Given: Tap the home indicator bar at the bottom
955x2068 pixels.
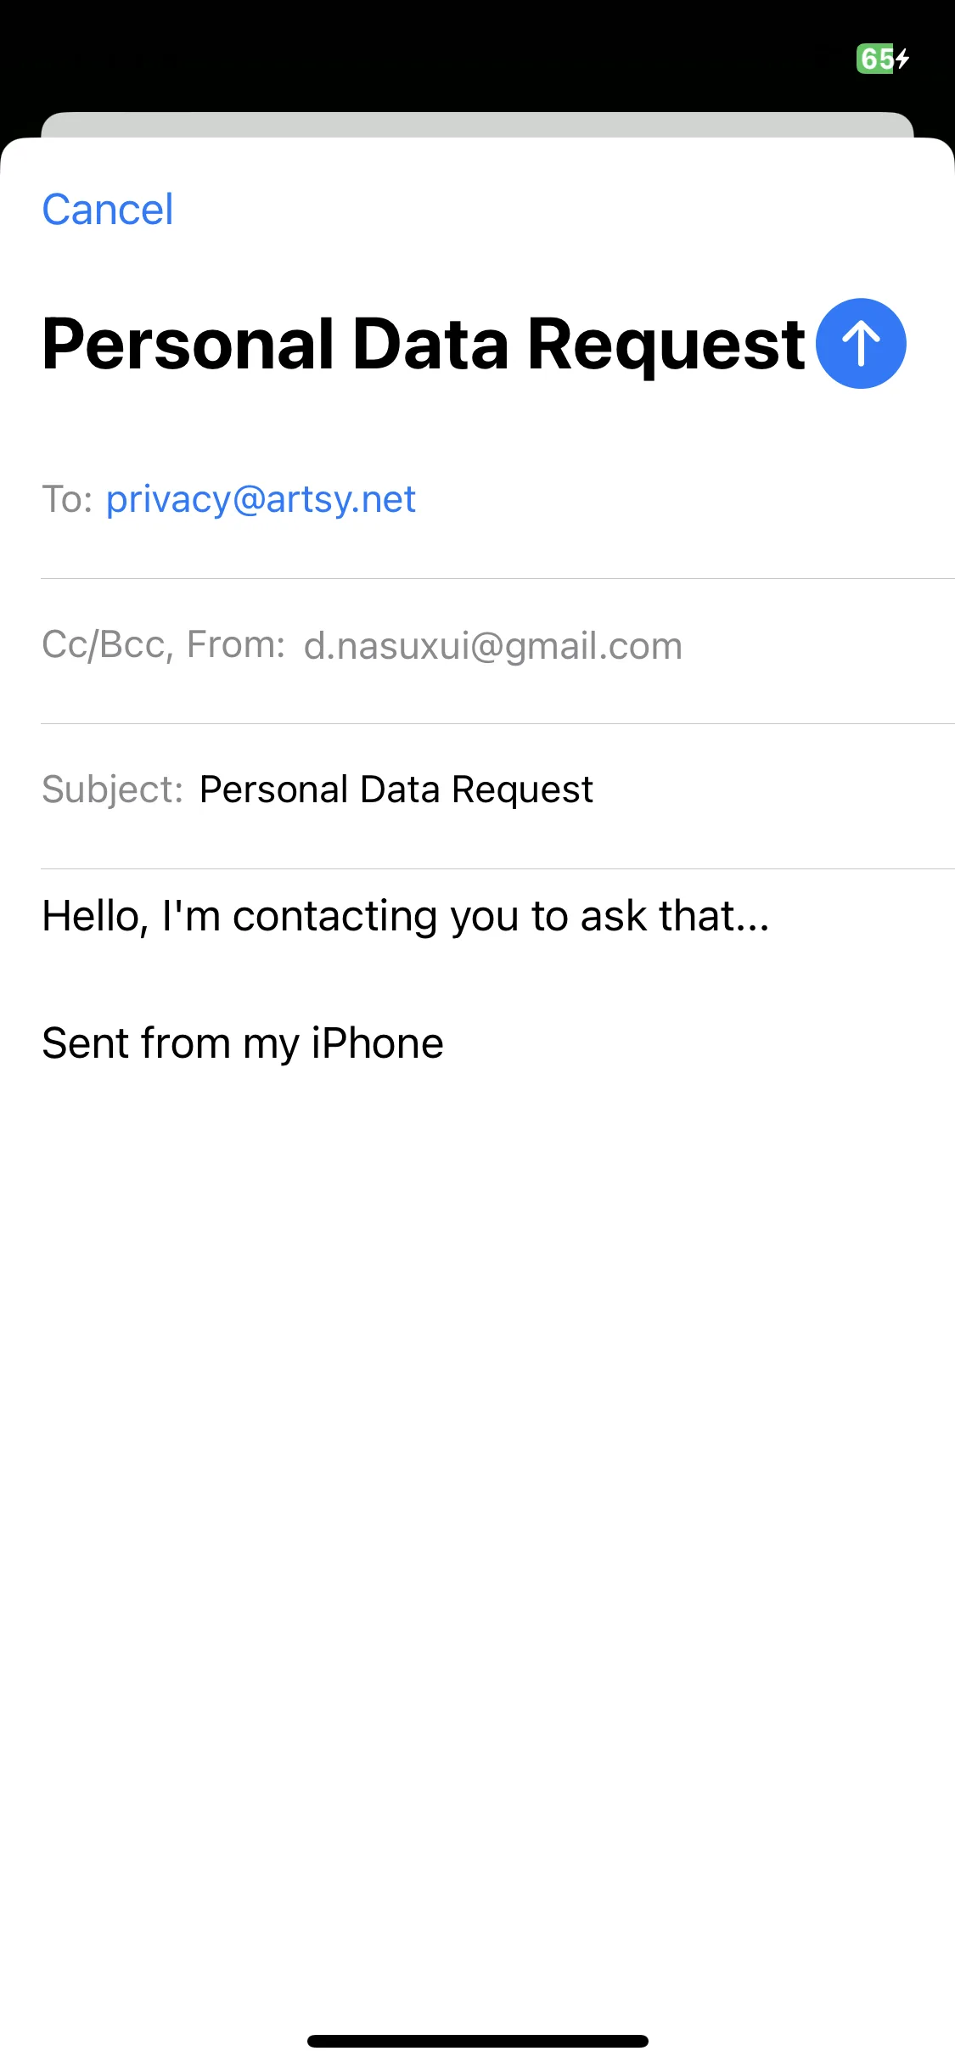Looking at the screenshot, I should (478, 2041).
